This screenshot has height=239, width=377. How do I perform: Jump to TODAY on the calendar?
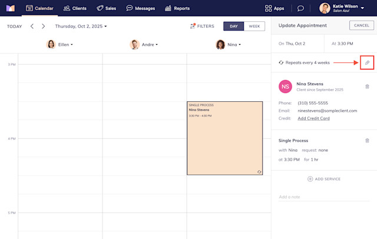pyautogui.click(x=14, y=26)
